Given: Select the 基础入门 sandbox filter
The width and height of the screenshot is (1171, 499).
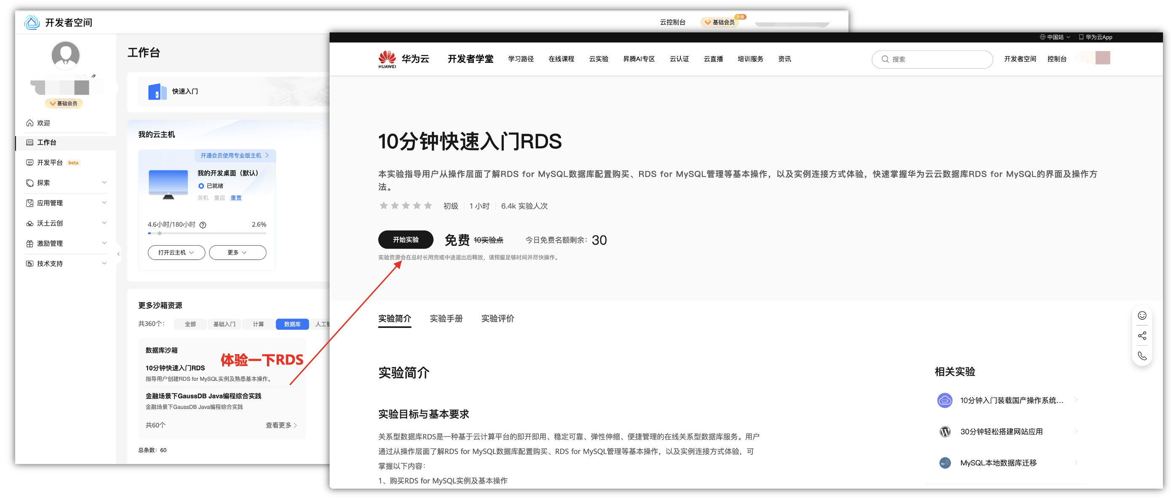Looking at the screenshot, I should pyautogui.click(x=224, y=324).
